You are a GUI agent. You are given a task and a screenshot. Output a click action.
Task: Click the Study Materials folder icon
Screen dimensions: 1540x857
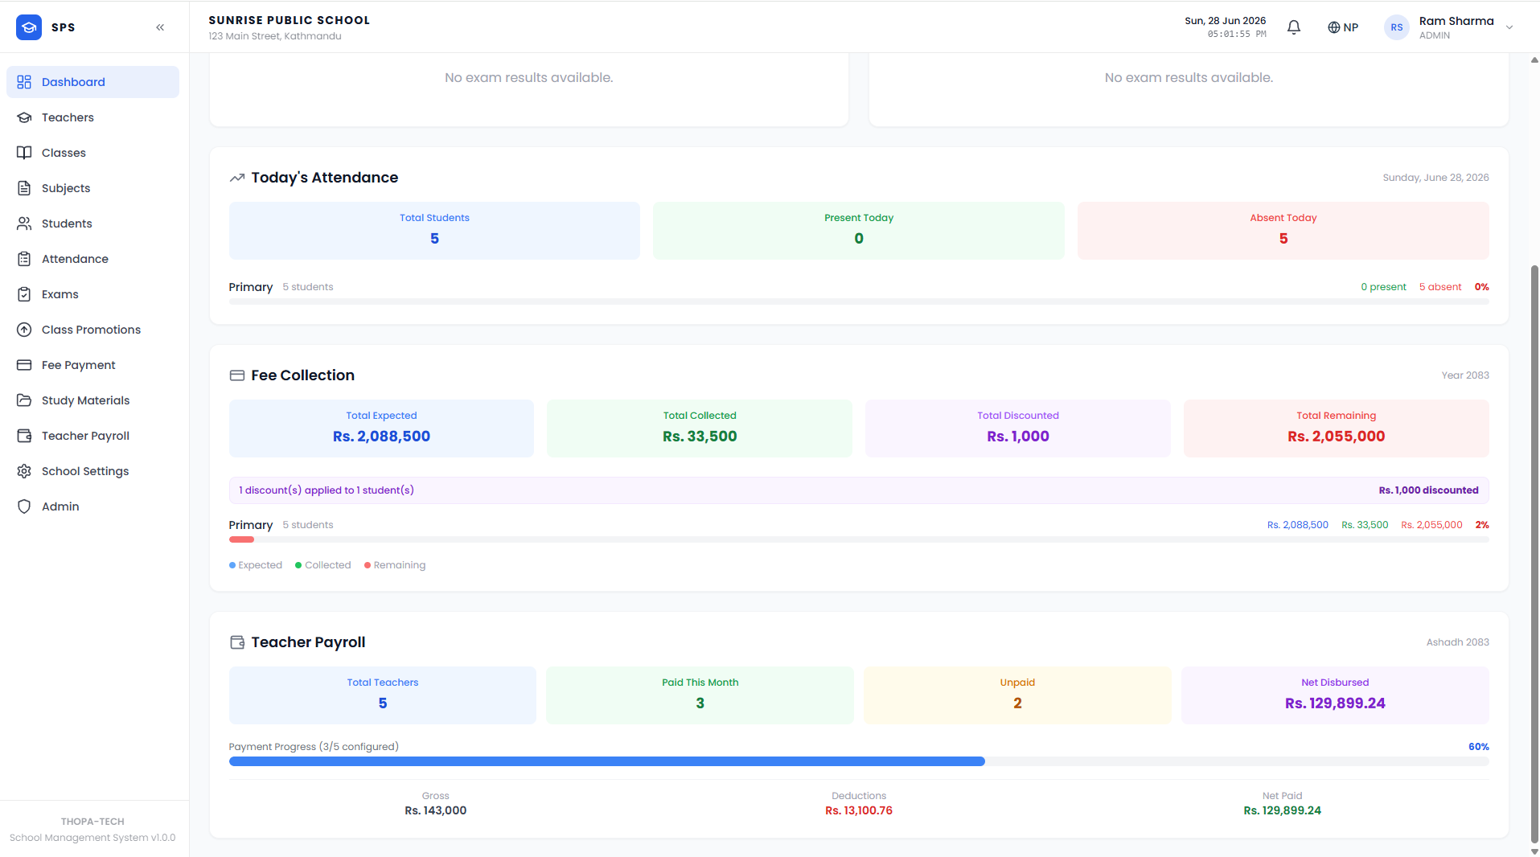pos(24,400)
